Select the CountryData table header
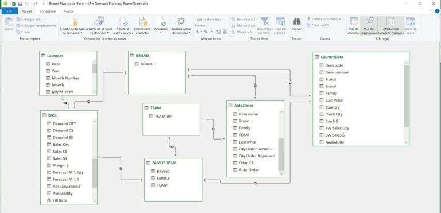441x213 pixels. click(361, 57)
